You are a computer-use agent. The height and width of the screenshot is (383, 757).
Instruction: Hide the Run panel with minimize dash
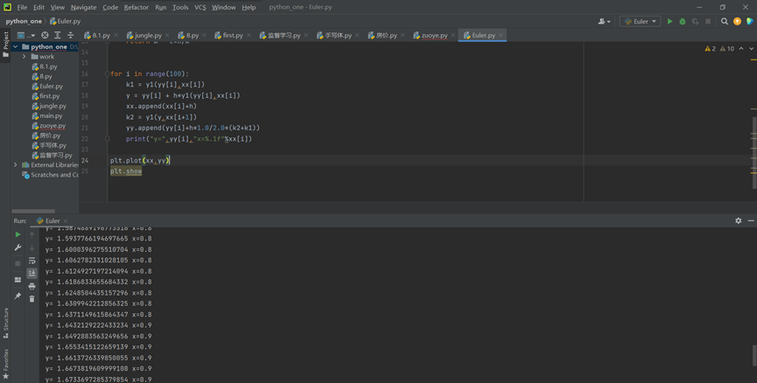point(751,220)
